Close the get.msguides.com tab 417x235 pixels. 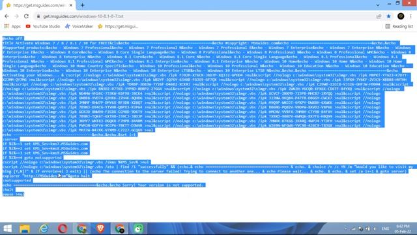click(71, 5)
